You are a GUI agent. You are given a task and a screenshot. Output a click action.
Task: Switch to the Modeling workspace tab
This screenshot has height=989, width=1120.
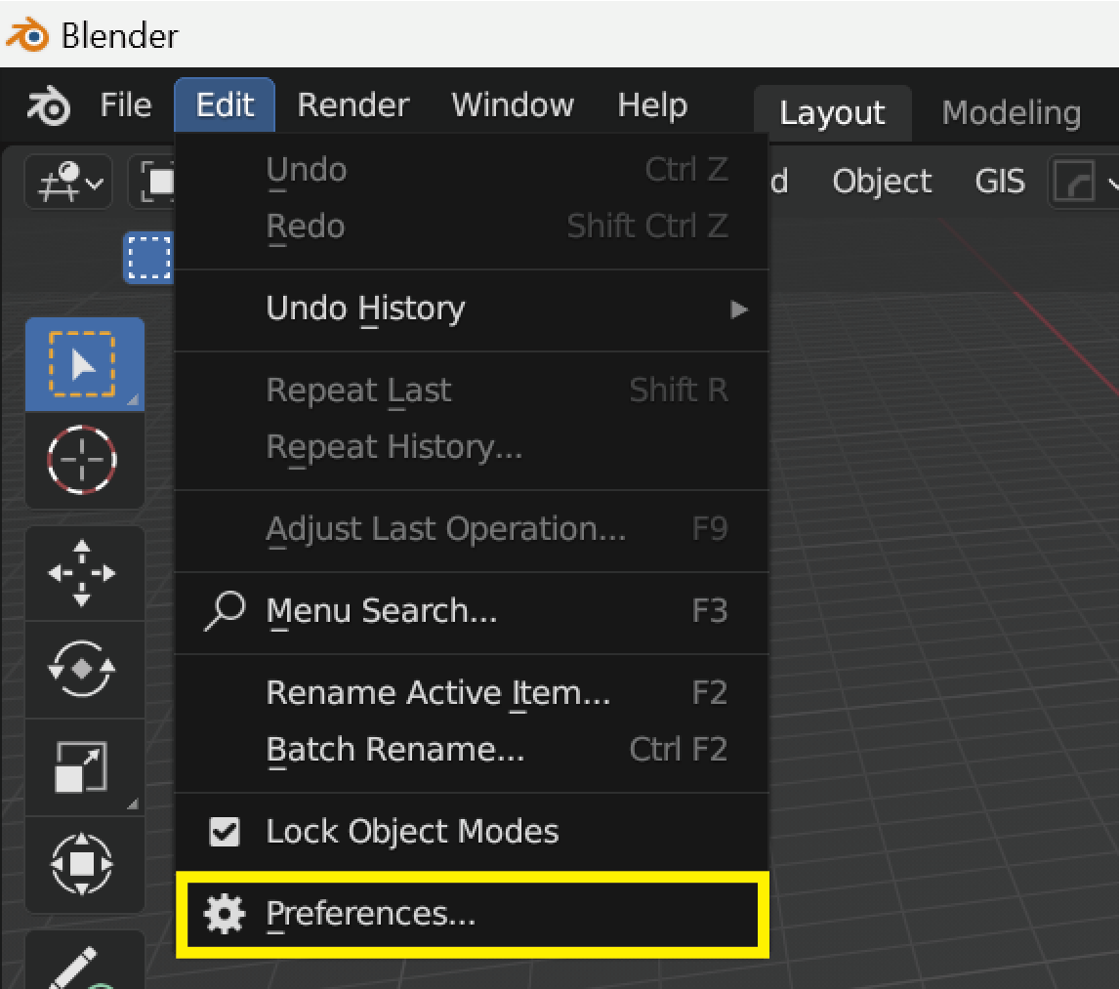[x=1011, y=113]
